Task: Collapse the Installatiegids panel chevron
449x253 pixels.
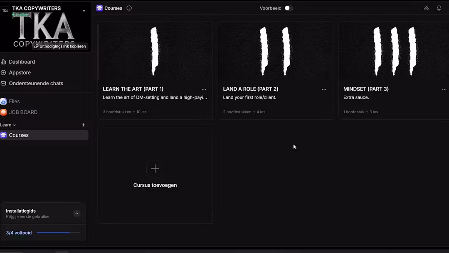Action: click(76, 213)
